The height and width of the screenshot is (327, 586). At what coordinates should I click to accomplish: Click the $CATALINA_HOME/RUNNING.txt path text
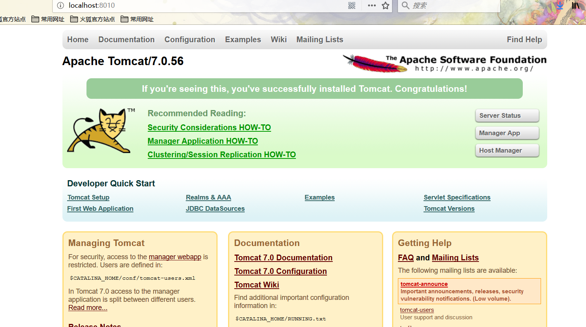point(281,319)
